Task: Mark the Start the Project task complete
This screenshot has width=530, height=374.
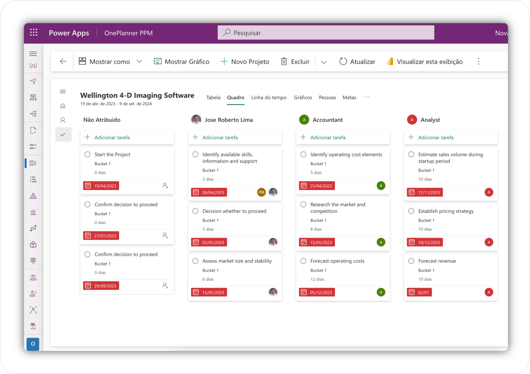Action: pyautogui.click(x=87, y=154)
